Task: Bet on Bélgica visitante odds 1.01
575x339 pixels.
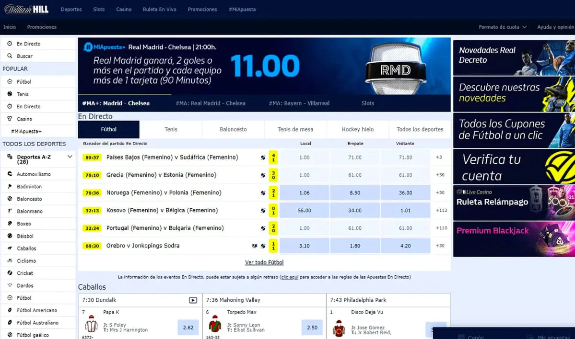Action: coord(406,211)
